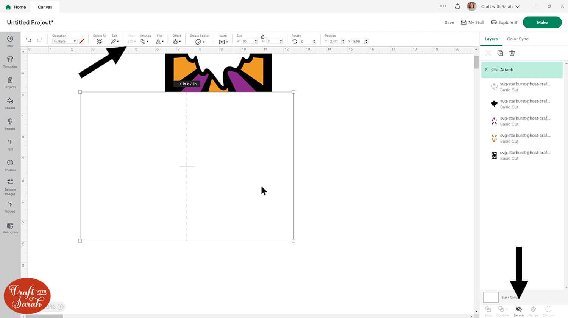Click the Blank Canvas swatch
568x318 pixels.
[x=491, y=297]
